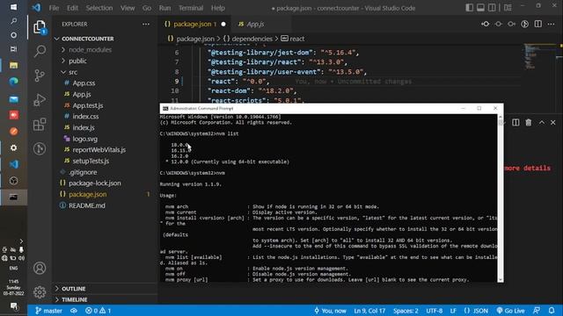Maximize panel with chevron up icon
Viewport: 563px width, 316px height.
pos(542,123)
